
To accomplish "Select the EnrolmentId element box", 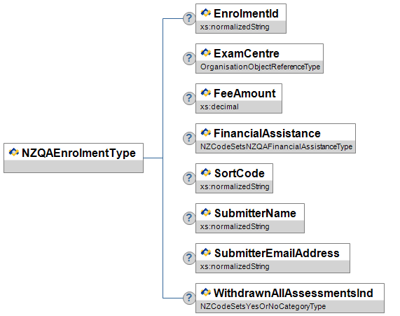I will click(x=241, y=18).
